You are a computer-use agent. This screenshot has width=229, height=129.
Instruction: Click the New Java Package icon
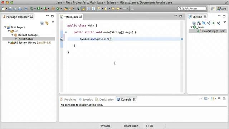click(x=53, y=9)
